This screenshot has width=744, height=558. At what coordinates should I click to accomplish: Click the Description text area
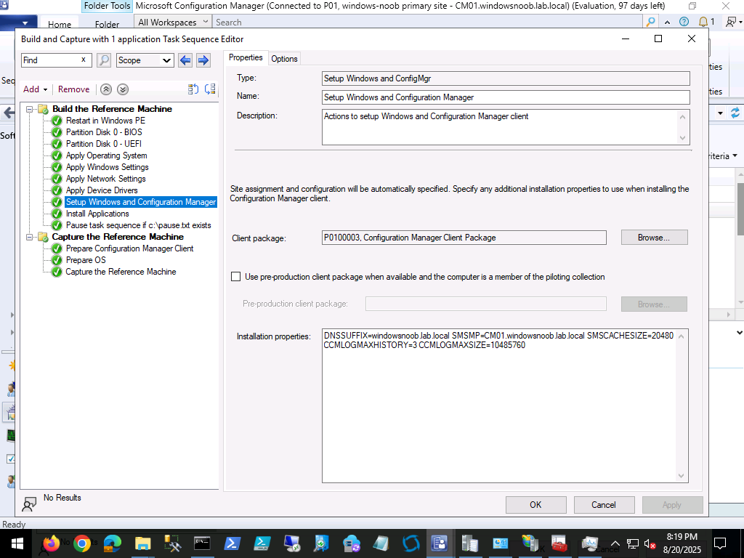[506, 127]
